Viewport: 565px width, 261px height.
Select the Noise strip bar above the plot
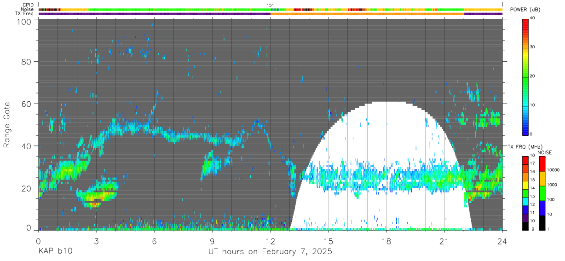[271, 9]
